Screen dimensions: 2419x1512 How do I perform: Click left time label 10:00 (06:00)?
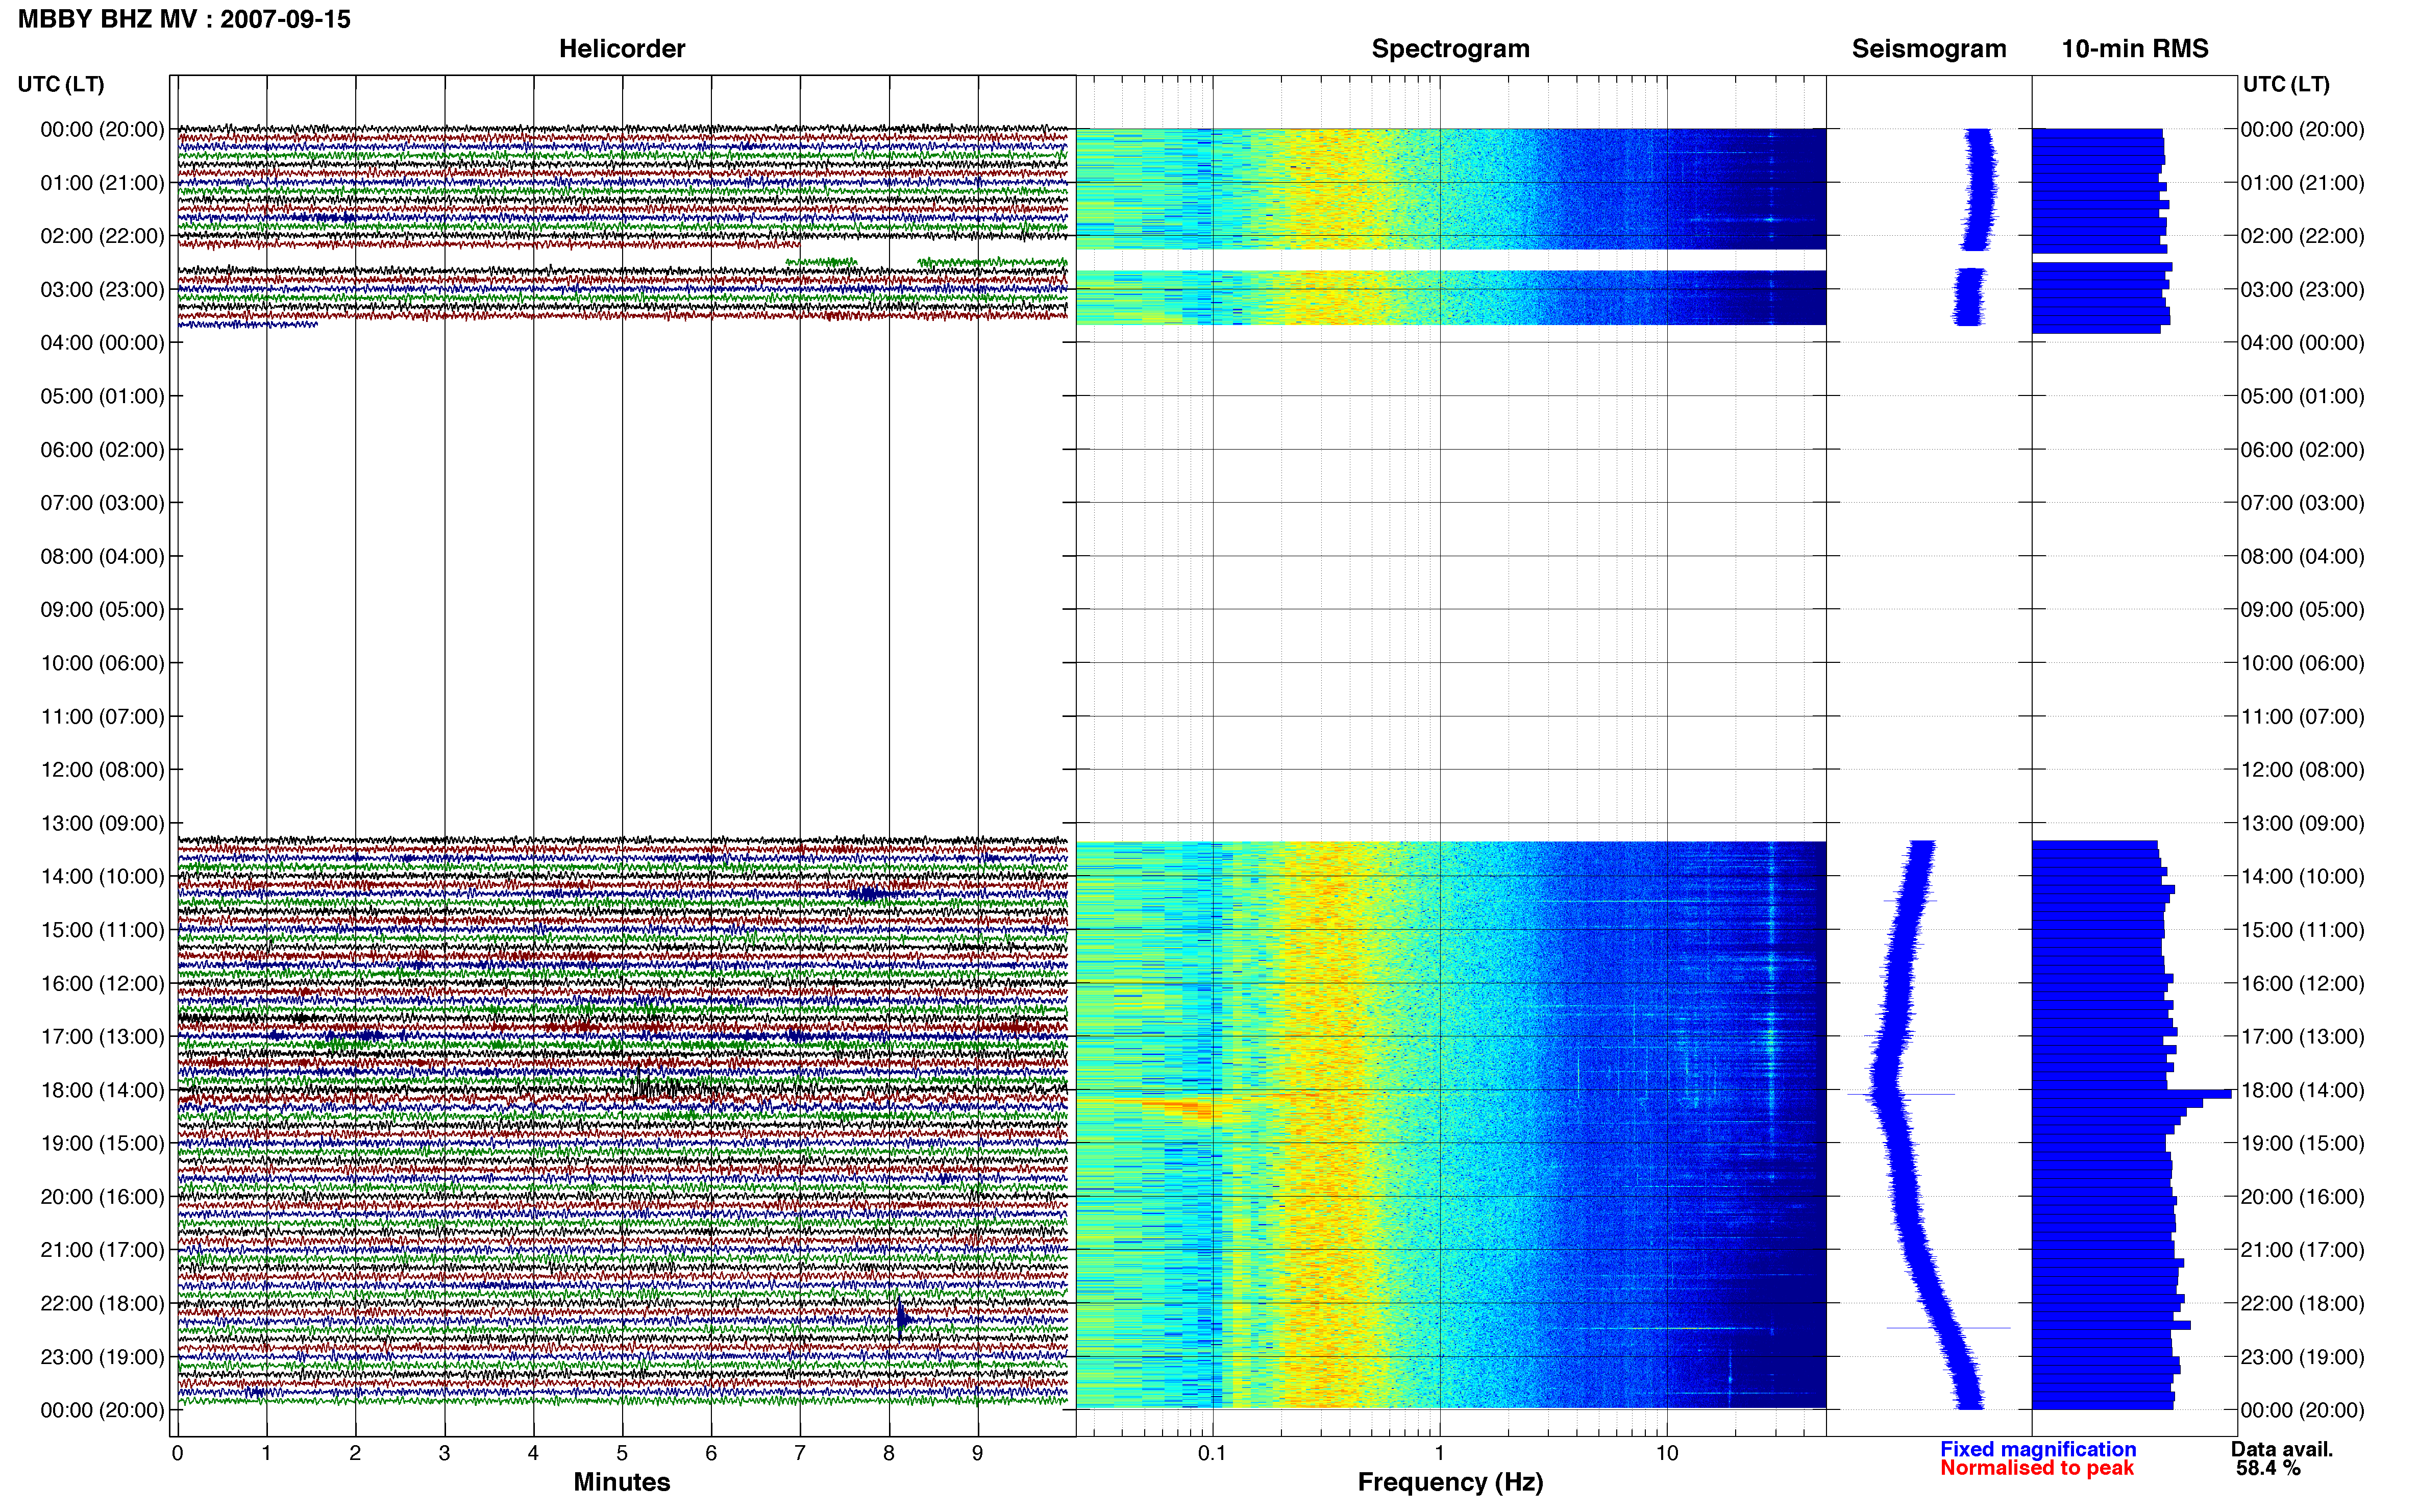tap(102, 663)
